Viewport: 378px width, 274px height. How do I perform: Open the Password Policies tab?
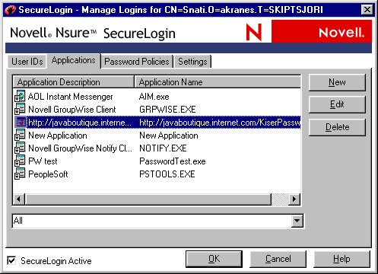137,62
